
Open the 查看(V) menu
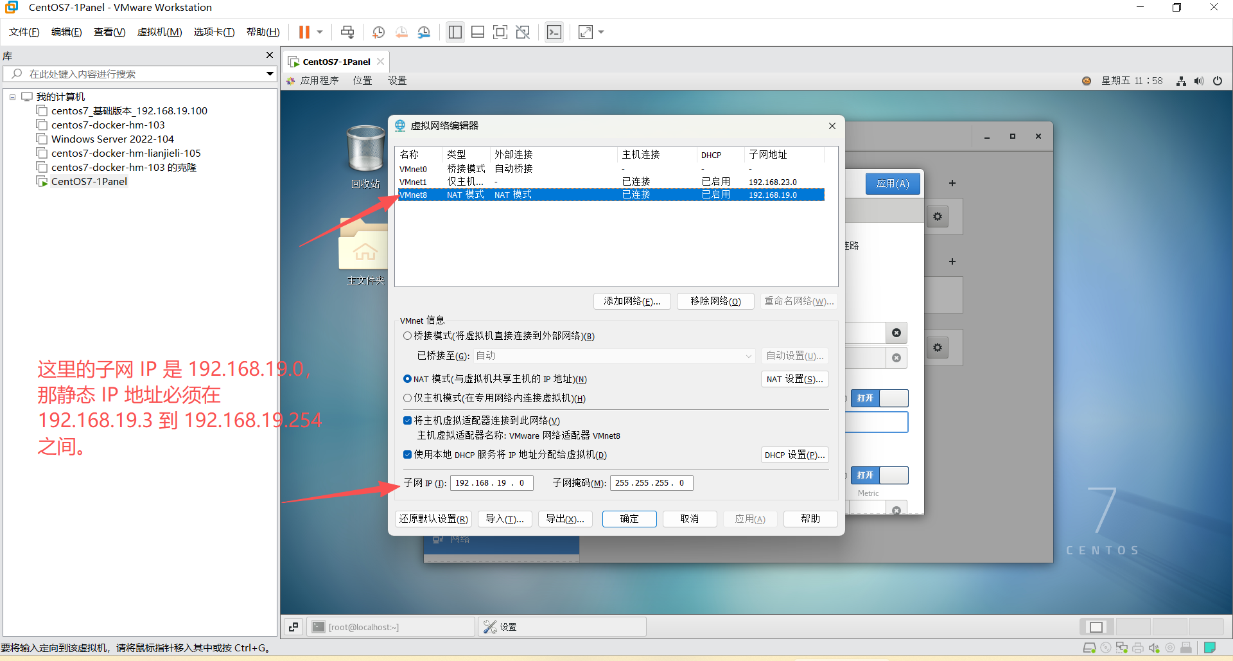(x=110, y=32)
